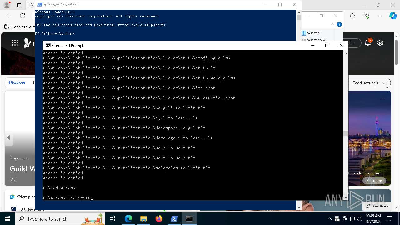Click Import favorites in Edge bar
400x225 pixels.
point(19,27)
